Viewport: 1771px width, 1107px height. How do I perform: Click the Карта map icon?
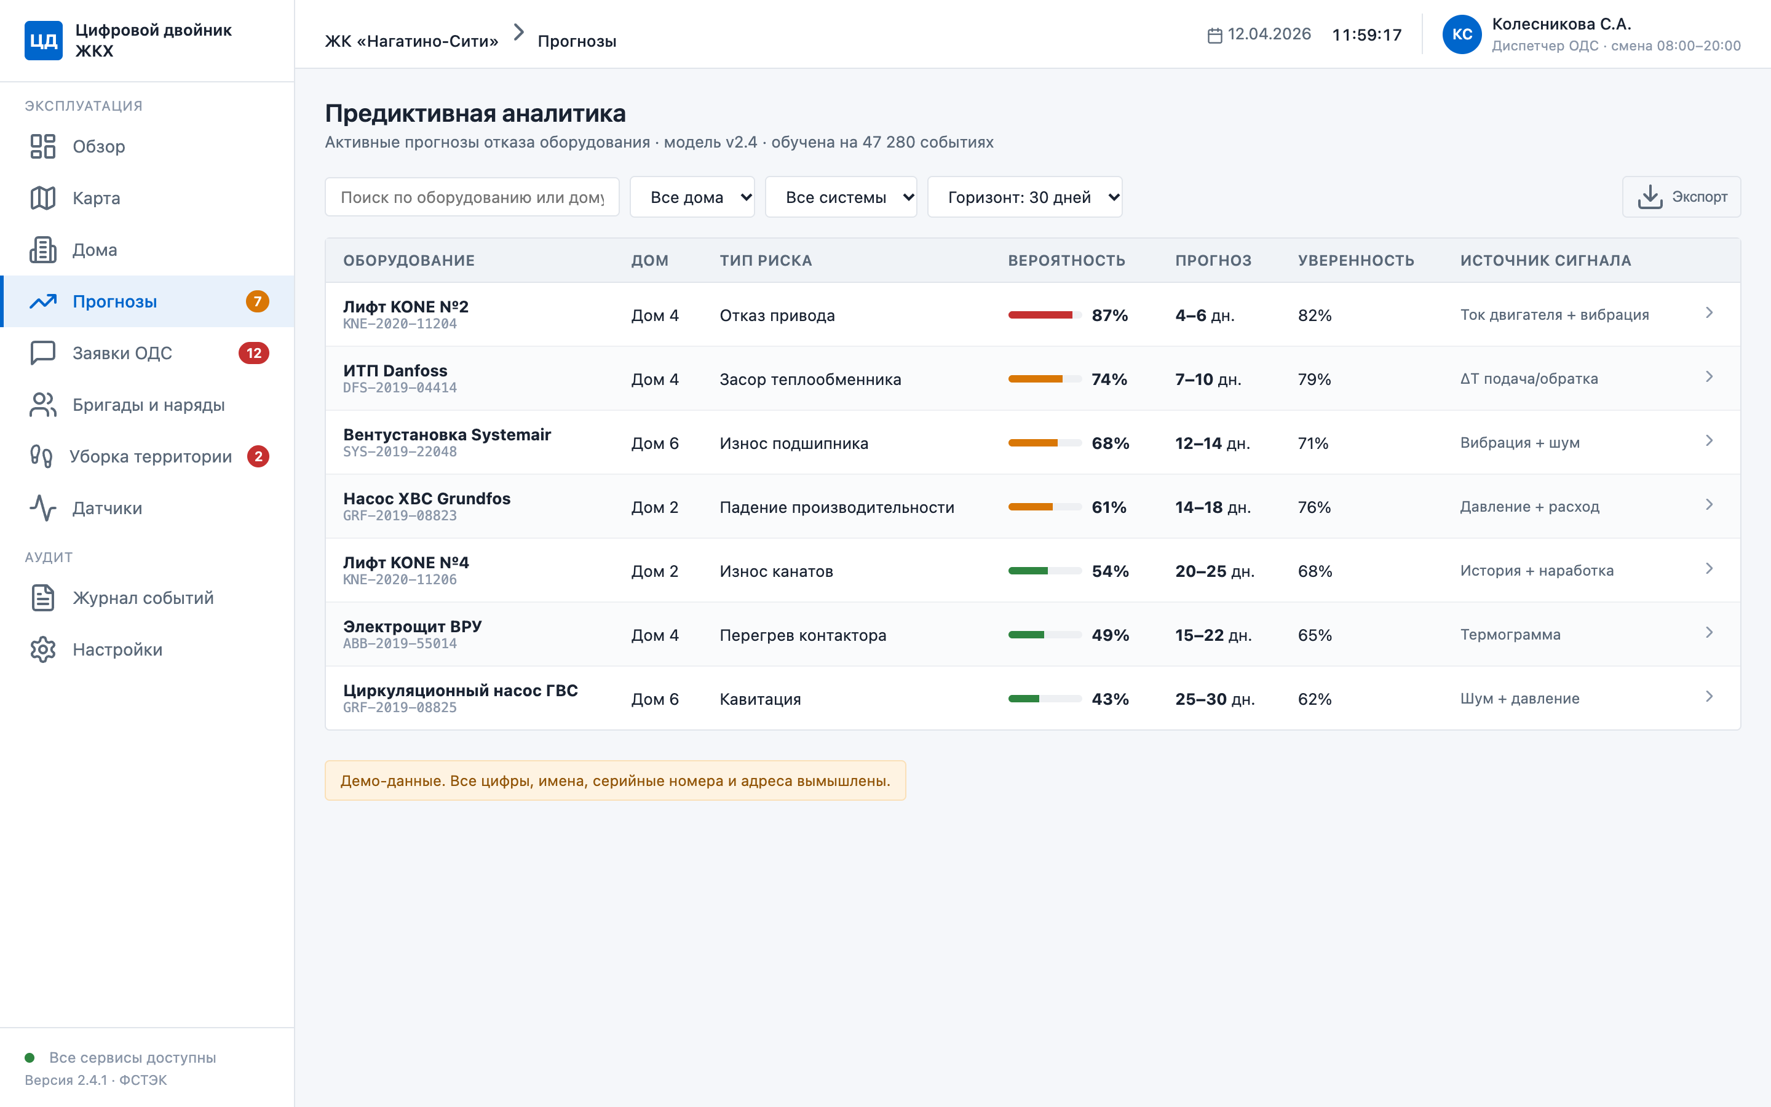pyautogui.click(x=43, y=197)
